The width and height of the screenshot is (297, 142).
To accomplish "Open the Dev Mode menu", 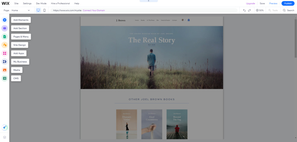I will pos(41,3).
